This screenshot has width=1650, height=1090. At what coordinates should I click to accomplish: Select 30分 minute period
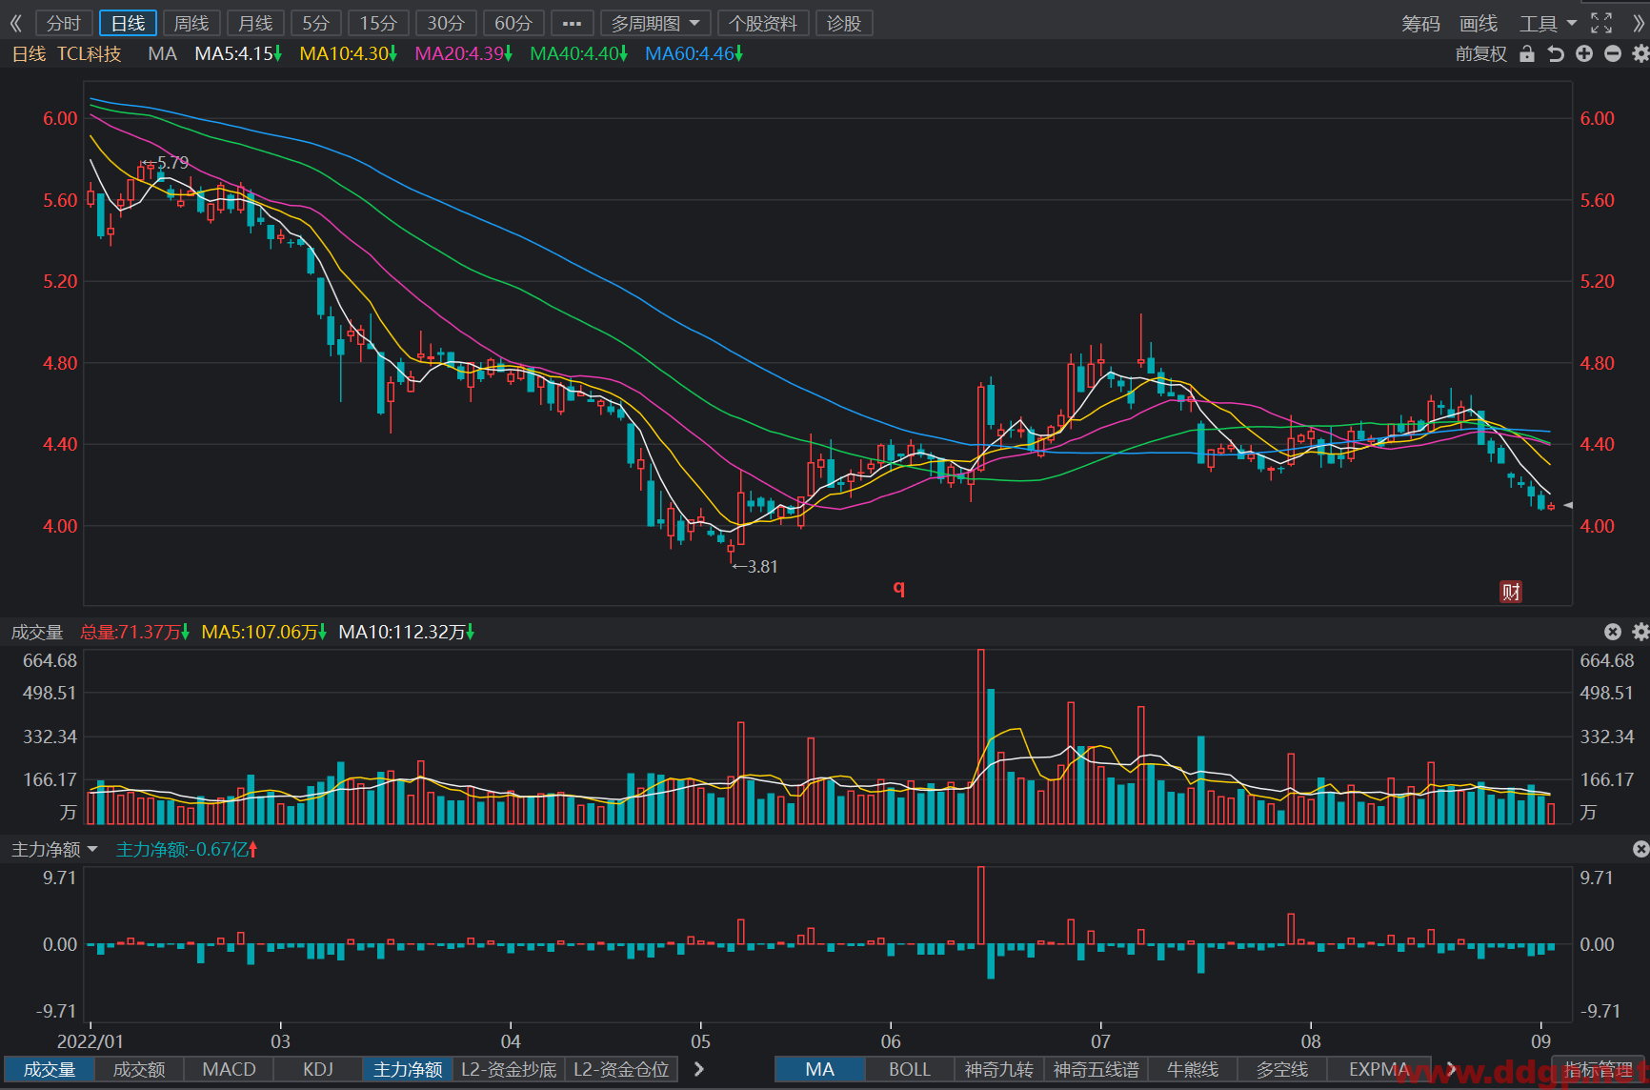(446, 23)
